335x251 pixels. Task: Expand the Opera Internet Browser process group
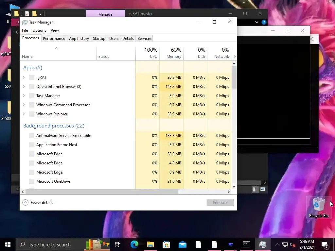24,86
